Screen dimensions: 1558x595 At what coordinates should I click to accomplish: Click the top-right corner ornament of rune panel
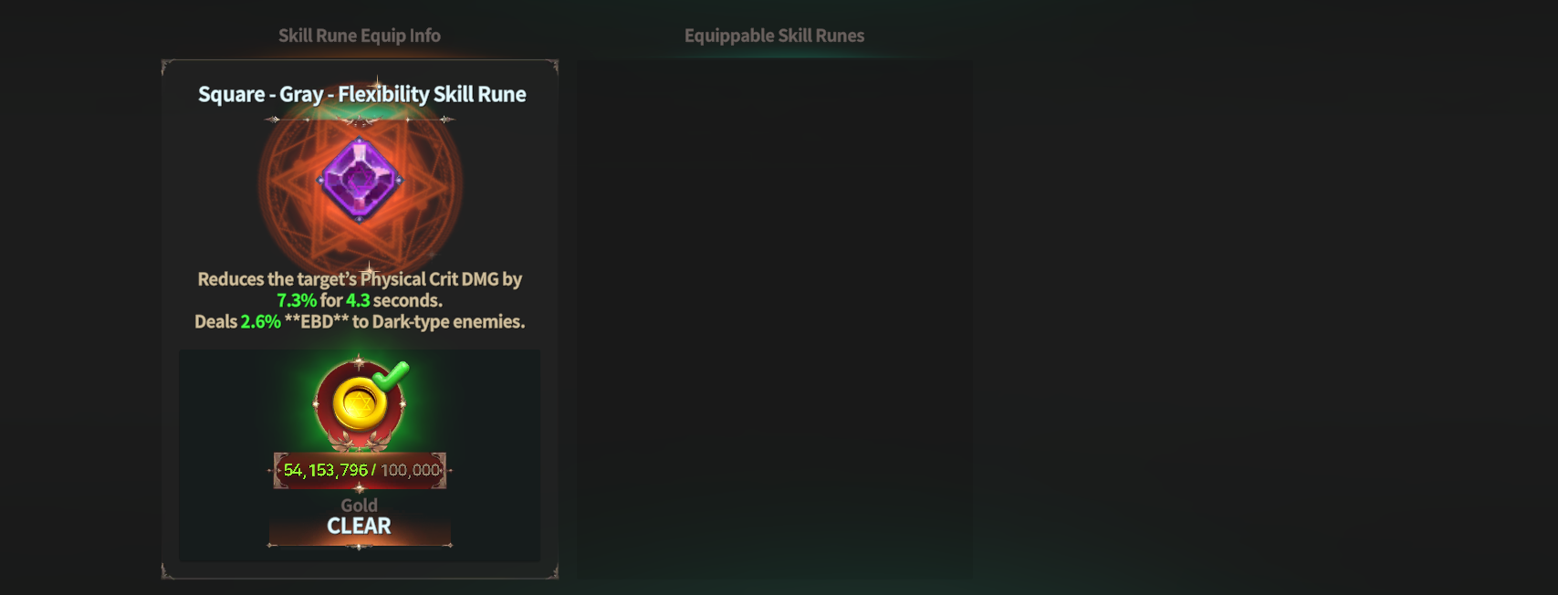coord(552,66)
